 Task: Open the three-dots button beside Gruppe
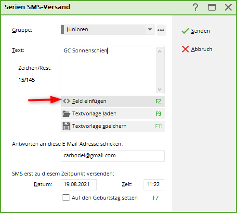(x=161, y=30)
